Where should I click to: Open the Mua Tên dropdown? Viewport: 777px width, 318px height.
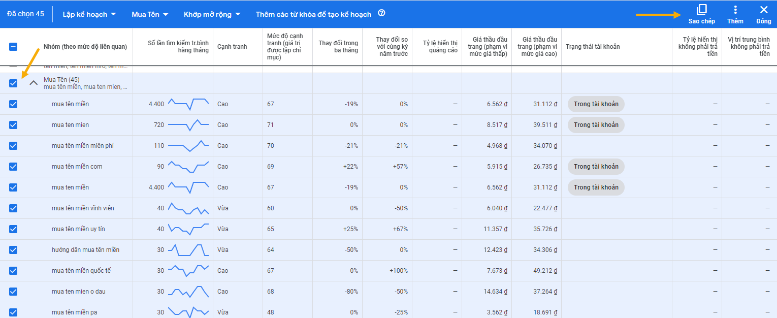[x=150, y=14]
